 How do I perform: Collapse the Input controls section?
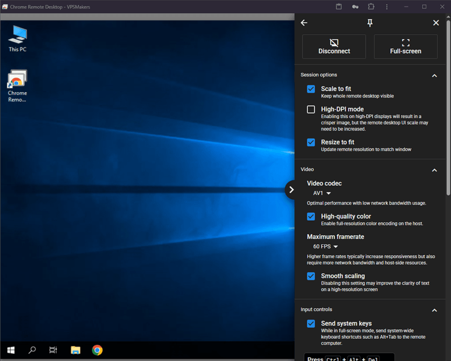(x=434, y=310)
